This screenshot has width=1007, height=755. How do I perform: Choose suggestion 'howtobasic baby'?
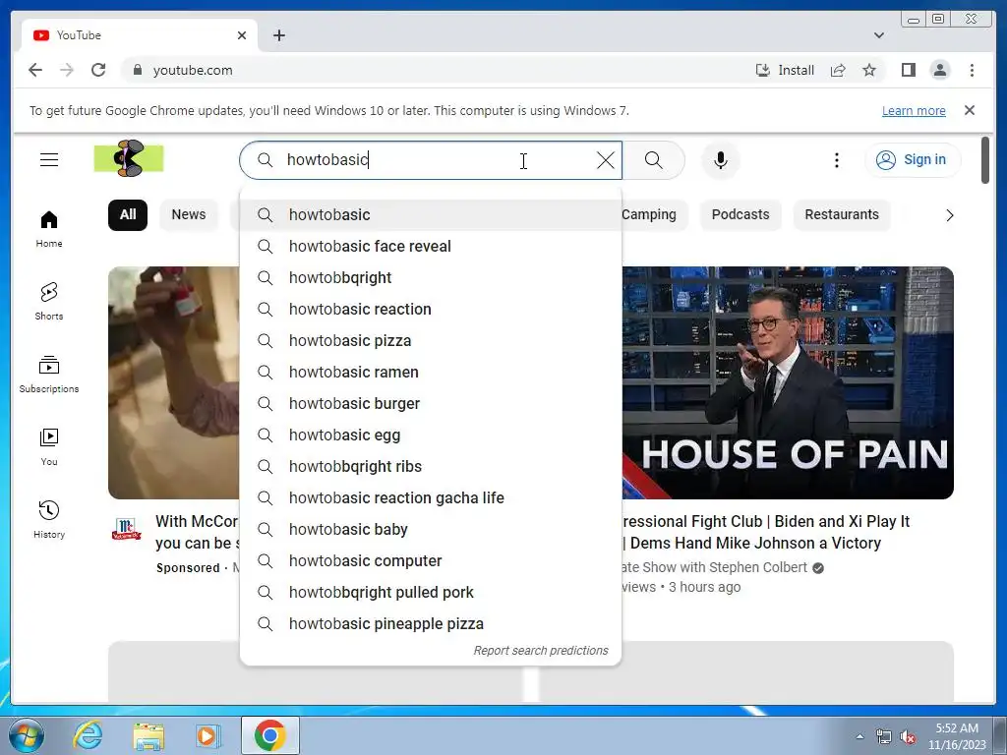[431, 530]
